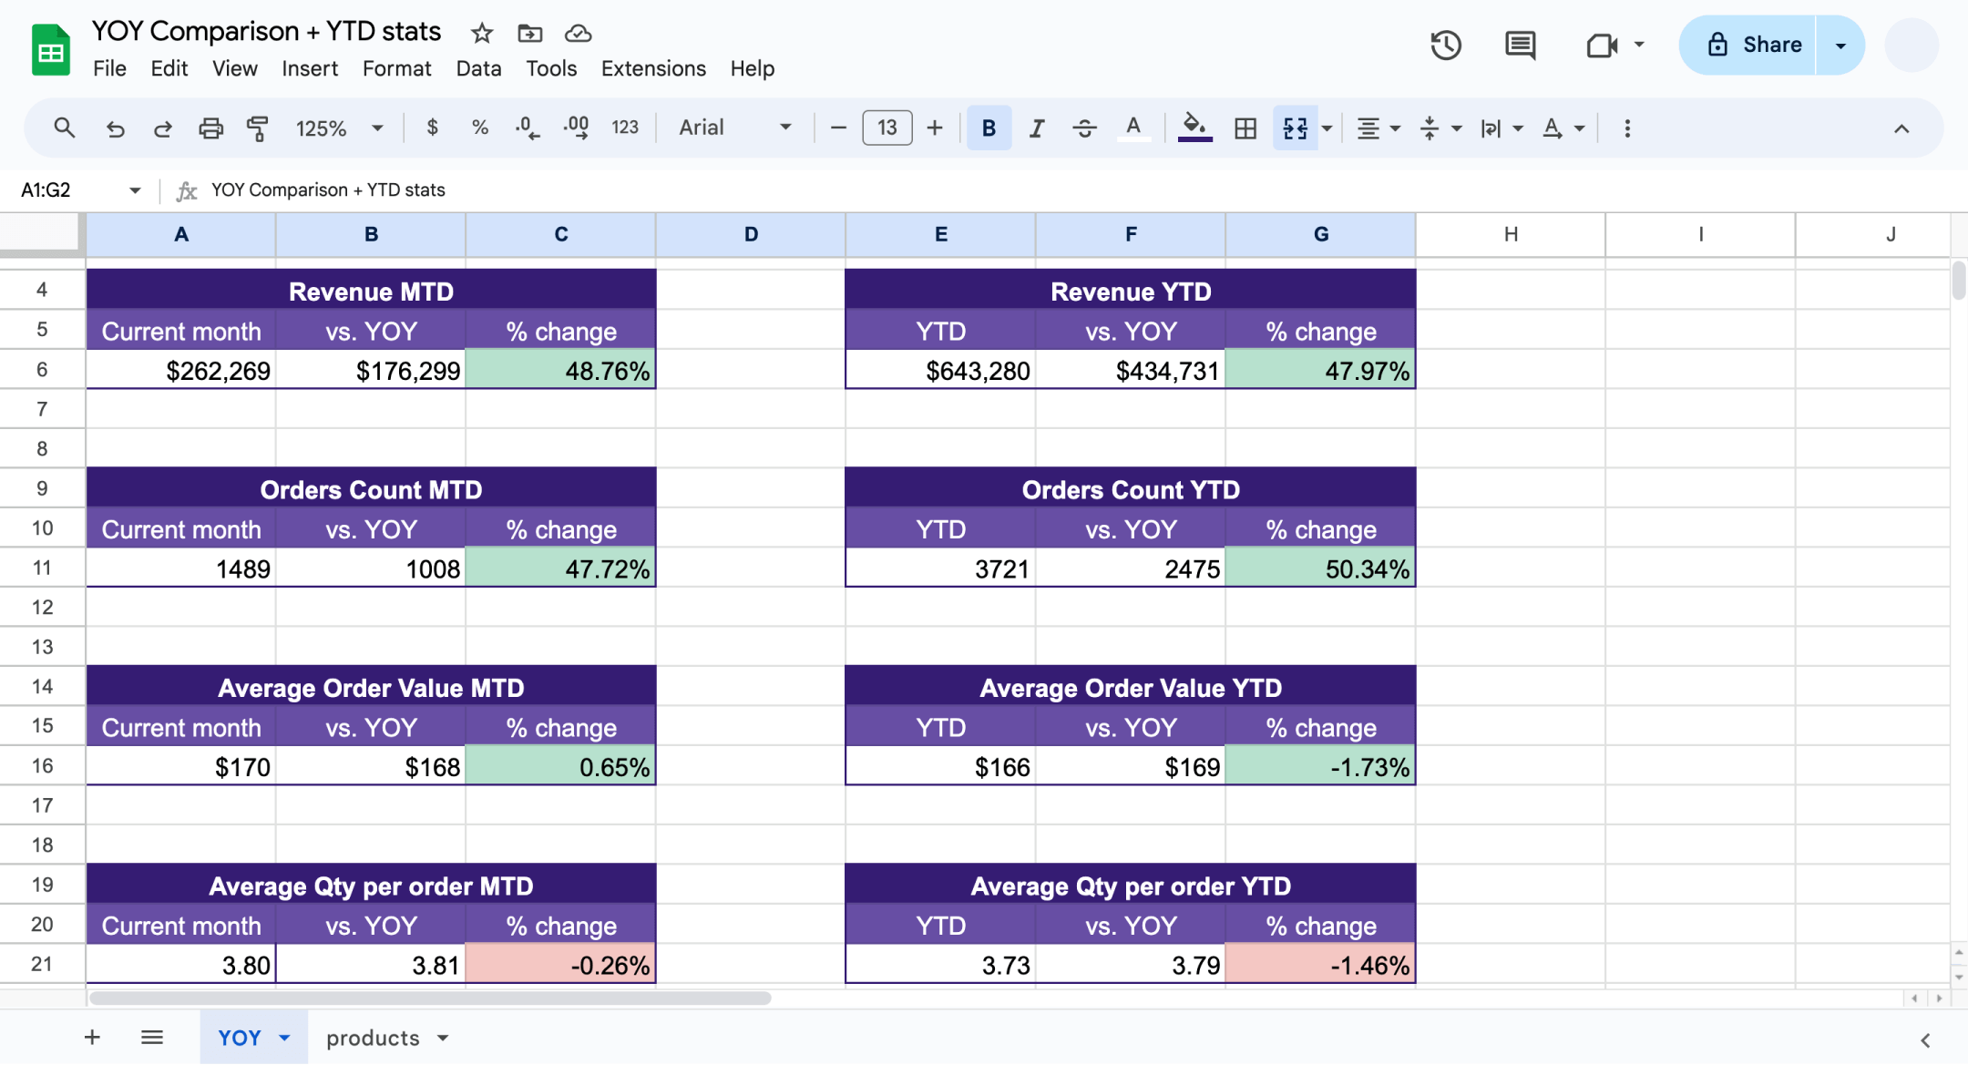Format selection as currency
The width and height of the screenshot is (1968, 1065).
coord(432,128)
